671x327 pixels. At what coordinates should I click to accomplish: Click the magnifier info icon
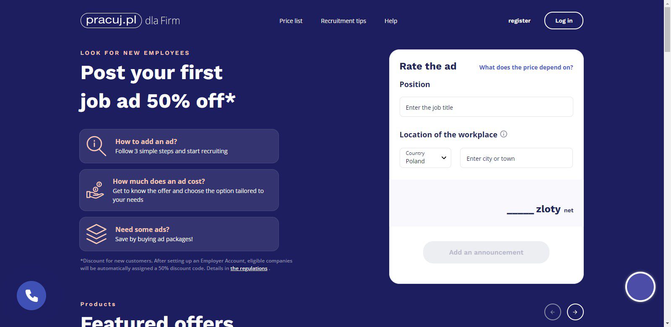96,146
